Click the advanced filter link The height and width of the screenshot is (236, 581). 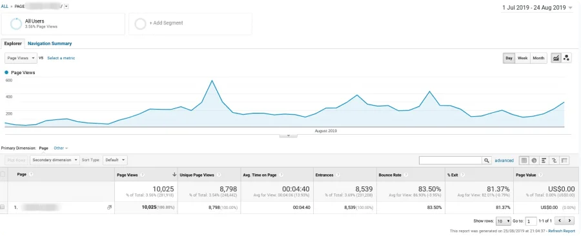[x=504, y=160]
